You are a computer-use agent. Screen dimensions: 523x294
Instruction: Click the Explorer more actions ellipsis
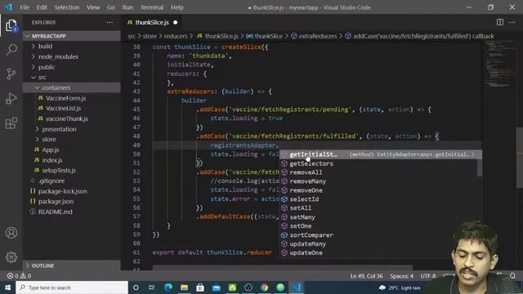pos(110,22)
